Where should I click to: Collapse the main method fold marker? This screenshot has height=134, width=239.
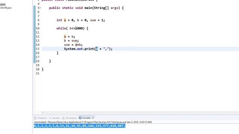pyautogui.click(x=40, y=8)
